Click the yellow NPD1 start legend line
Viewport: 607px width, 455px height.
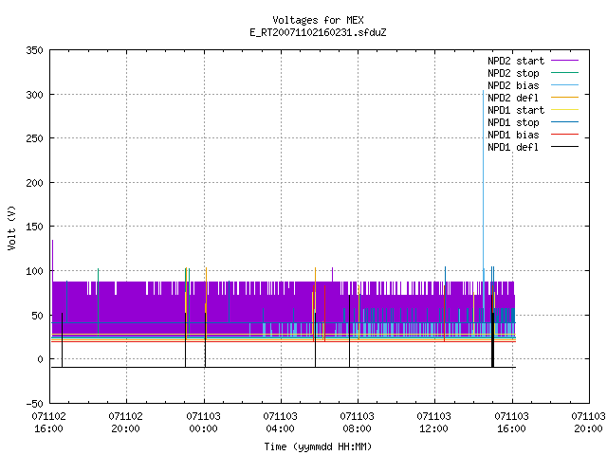point(564,110)
